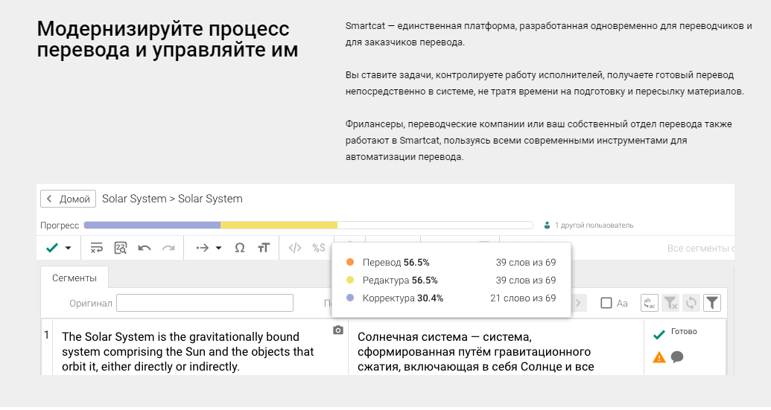Undo the last action
The image size is (771, 410).
[x=144, y=248]
